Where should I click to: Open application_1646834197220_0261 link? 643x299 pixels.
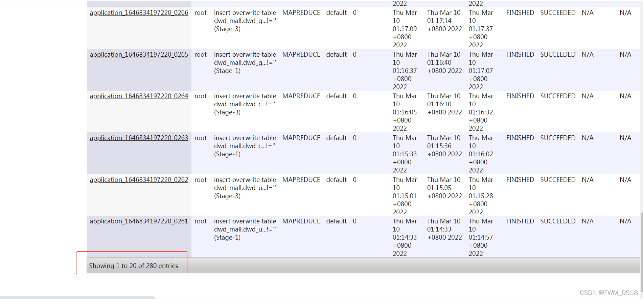pyautogui.click(x=139, y=221)
